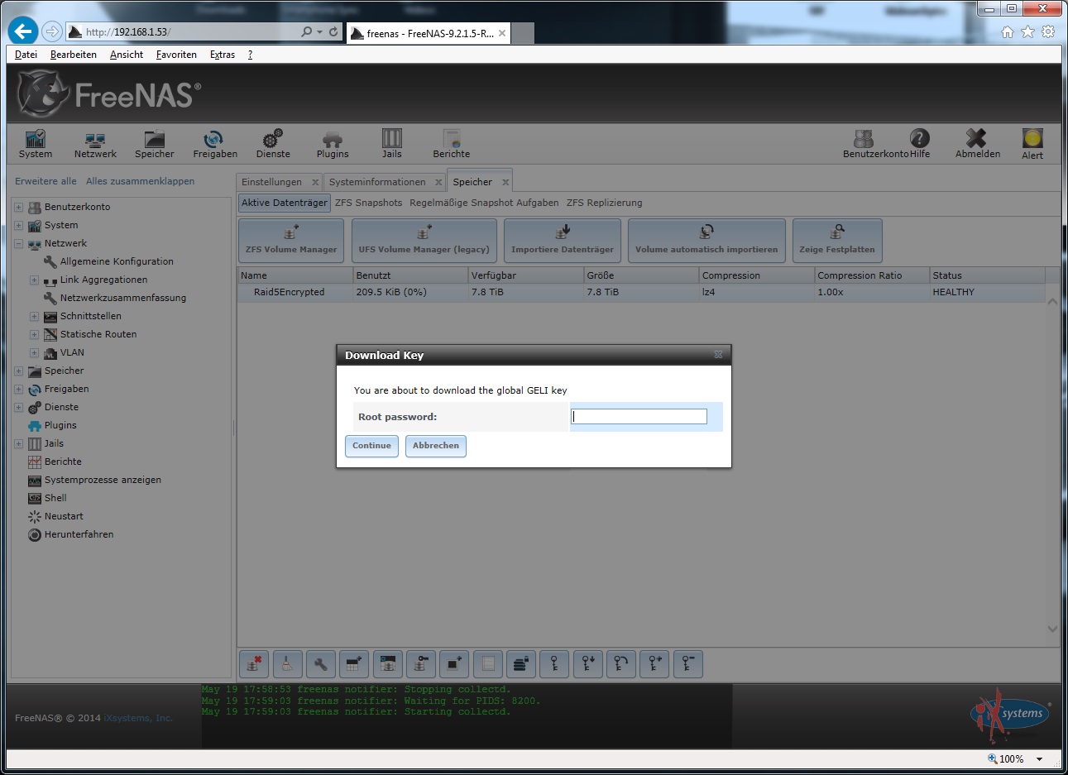Click Importiere Datenträger button
Viewport: 1068px width, 775px height.
(563, 240)
